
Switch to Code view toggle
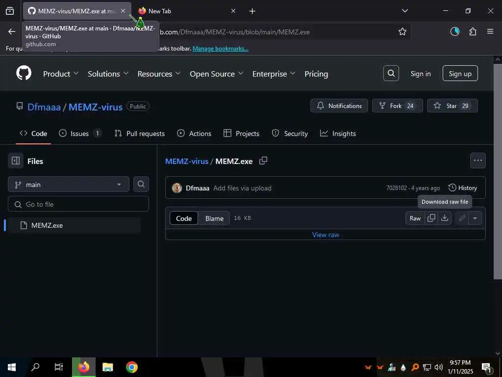[x=184, y=218]
